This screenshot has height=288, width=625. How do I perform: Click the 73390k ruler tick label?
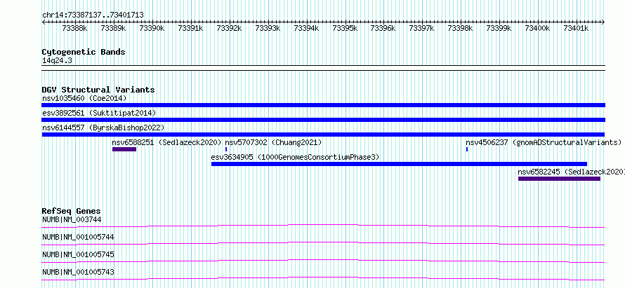(152, 28)
